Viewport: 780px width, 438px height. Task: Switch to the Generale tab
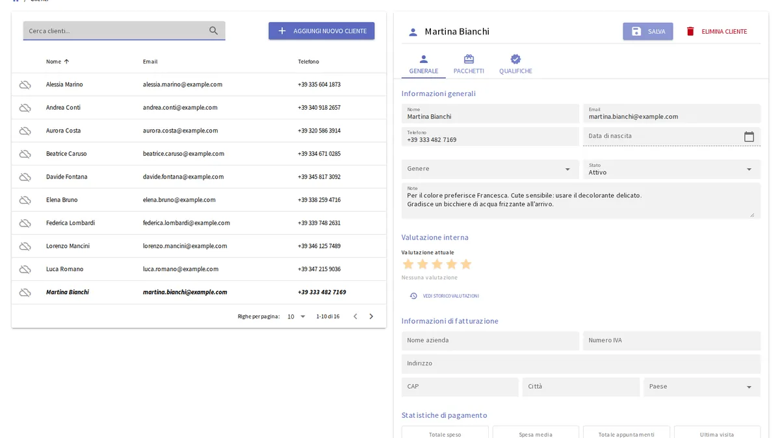[x=424, y=64]
